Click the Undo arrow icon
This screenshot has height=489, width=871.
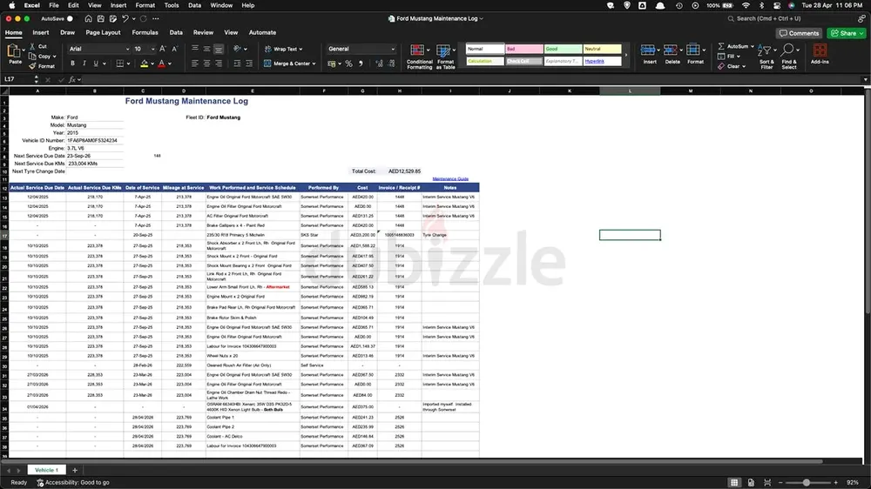pyautogui.click(x=125, y=18)
